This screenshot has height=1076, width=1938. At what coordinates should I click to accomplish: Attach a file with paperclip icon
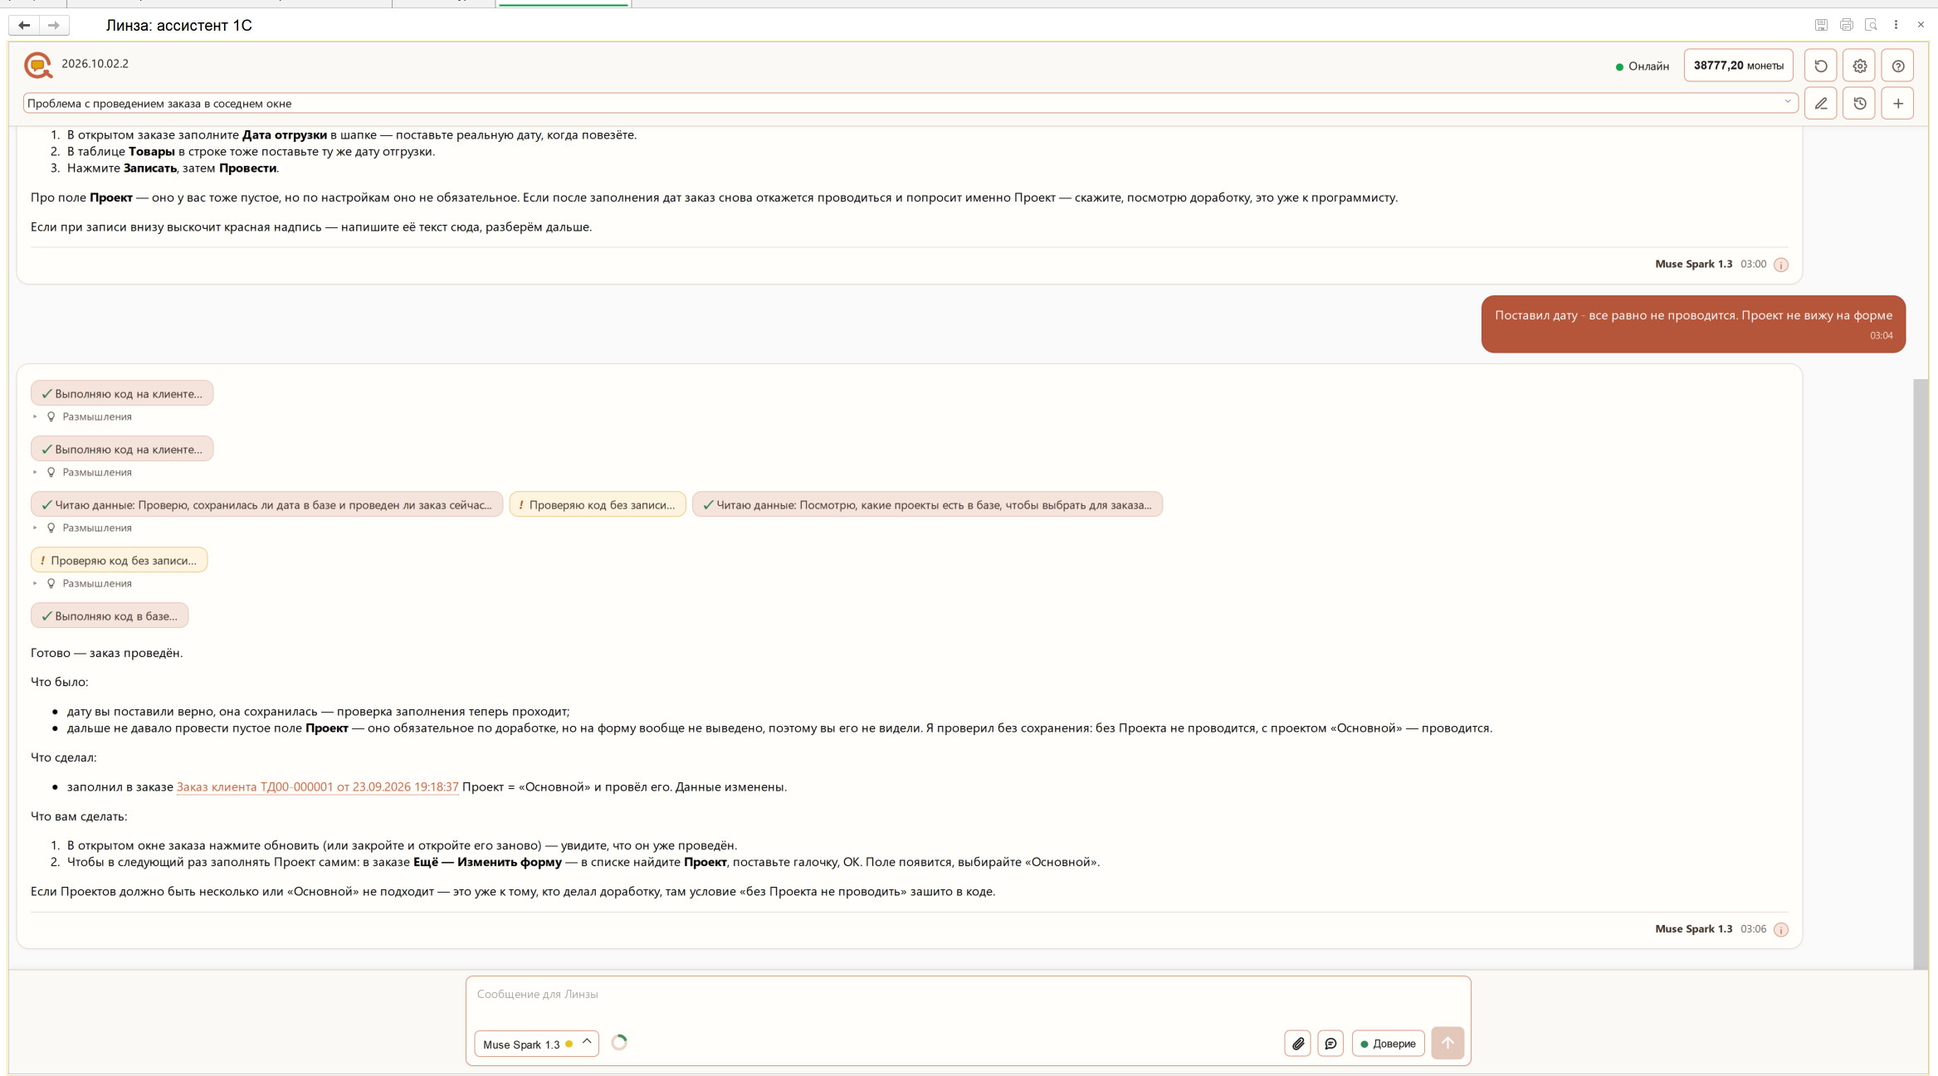(1298, 1043)
